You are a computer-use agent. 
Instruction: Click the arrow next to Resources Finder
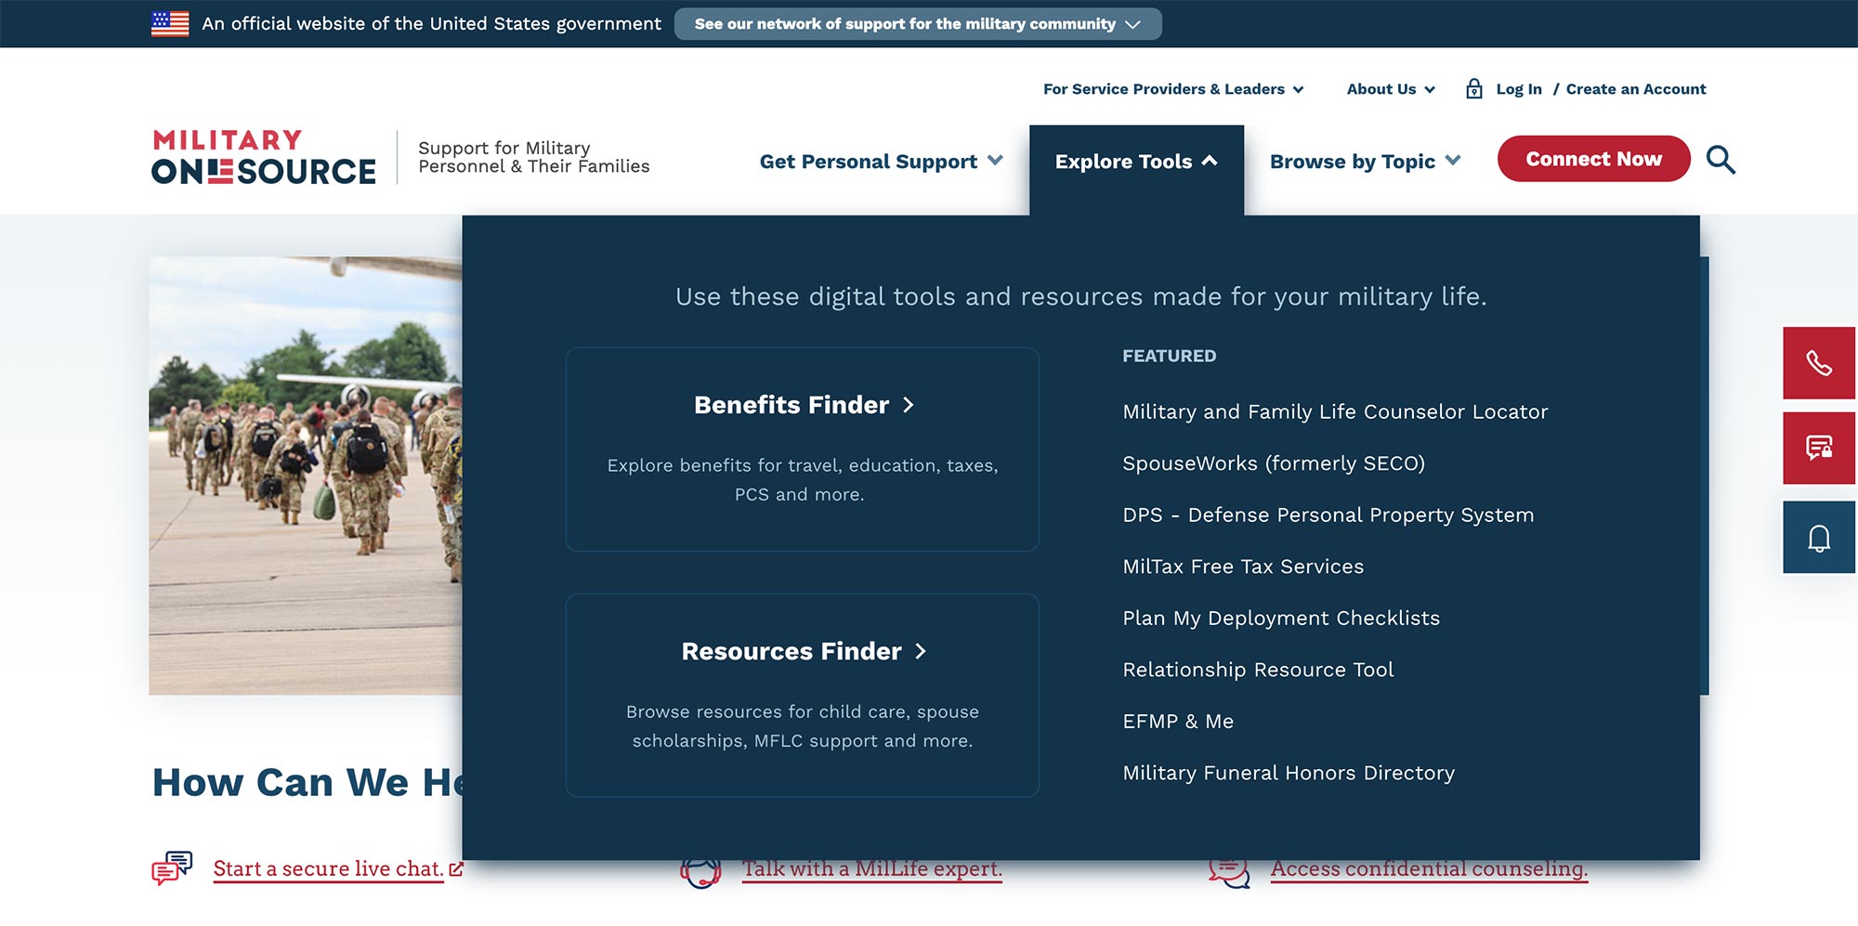(x=921, y=651)
